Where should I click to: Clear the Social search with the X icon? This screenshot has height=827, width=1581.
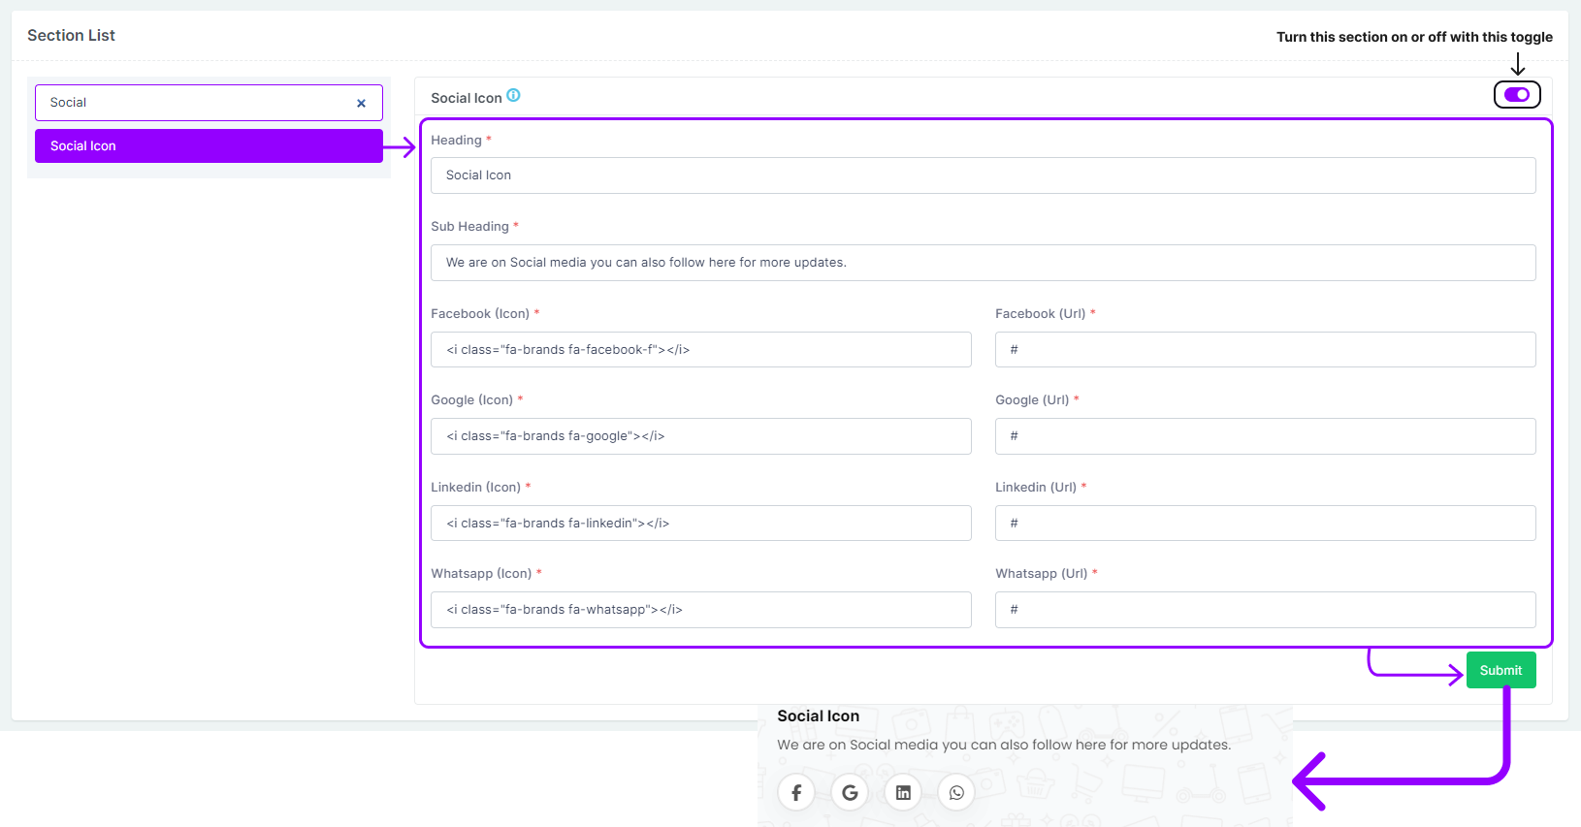tap(361, 103)
